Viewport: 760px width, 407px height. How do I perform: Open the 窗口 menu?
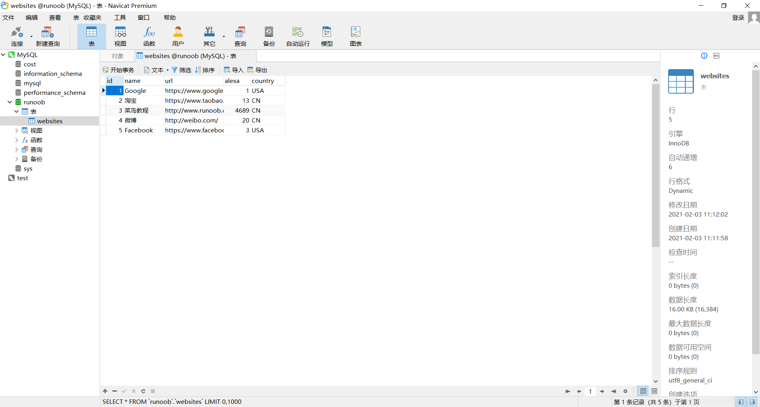pyautogui.click(x=143, y=18)
